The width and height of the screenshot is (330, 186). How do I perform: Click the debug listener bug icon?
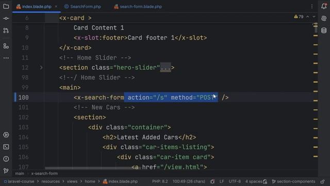pyautogui.click(x=212, y=181)
